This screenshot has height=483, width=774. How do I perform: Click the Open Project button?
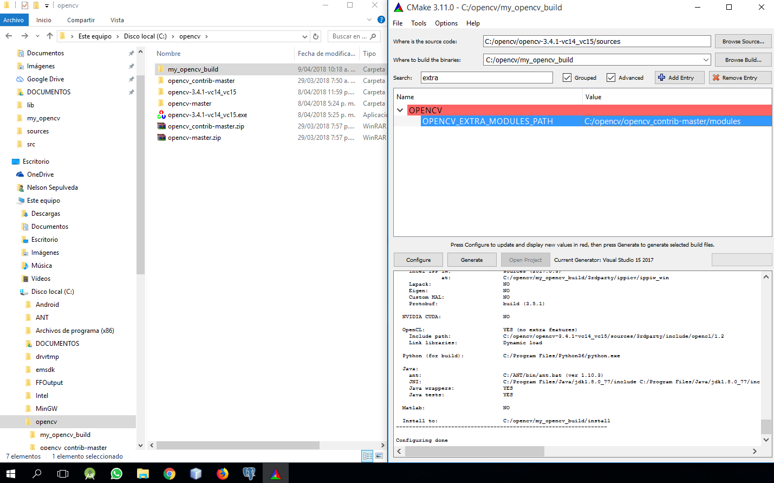(x=525, y=260)
